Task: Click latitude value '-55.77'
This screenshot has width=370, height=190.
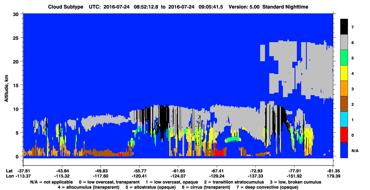Action: coord(139,171)
